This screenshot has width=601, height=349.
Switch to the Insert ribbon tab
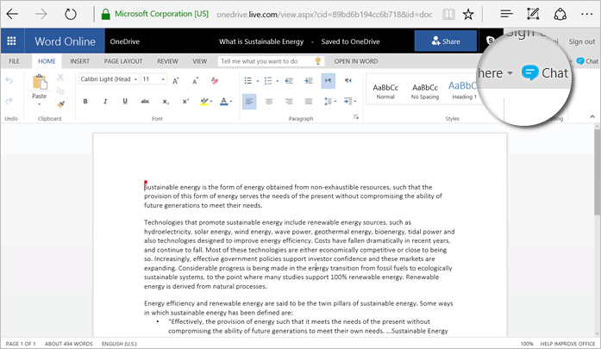(x=79, y=61)
